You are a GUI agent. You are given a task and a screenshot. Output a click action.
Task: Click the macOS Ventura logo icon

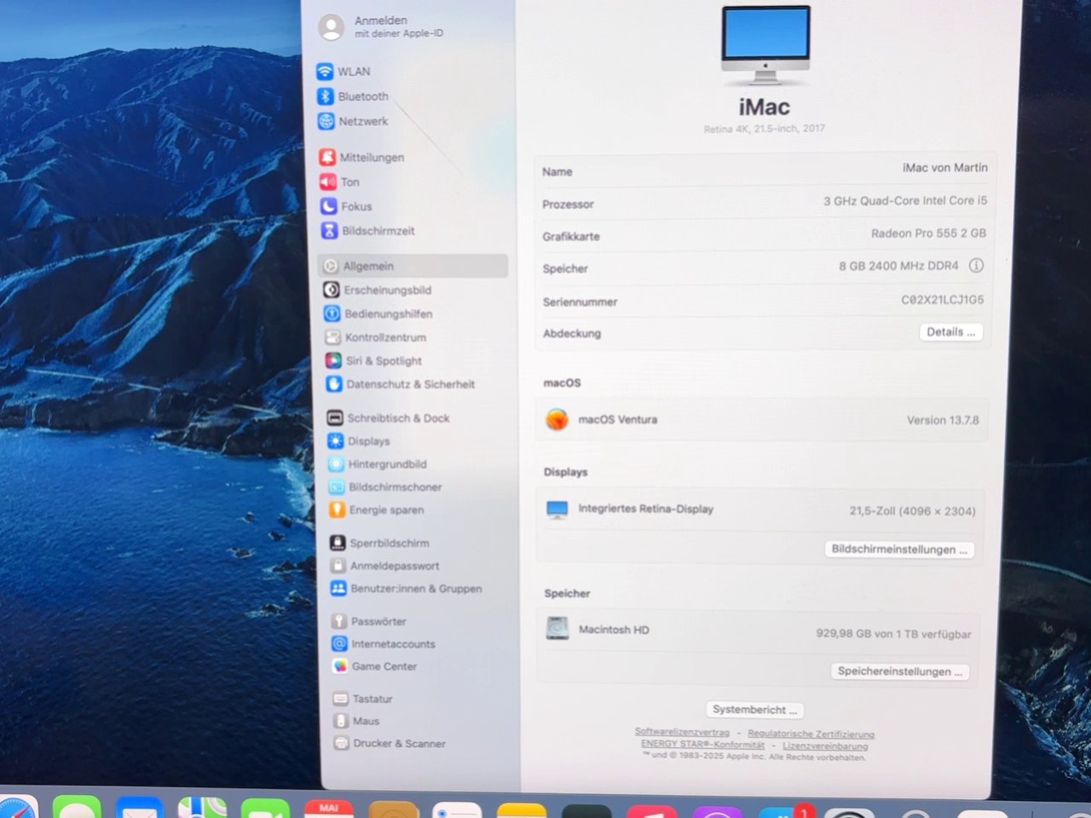tap(557, 419)
